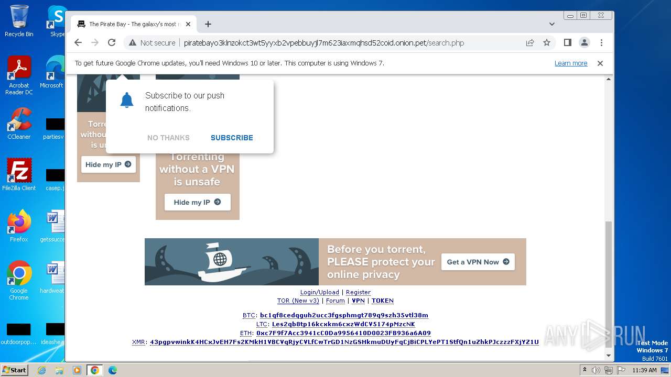Decline push notifications with NO THANKS

(x=168, y=138)
